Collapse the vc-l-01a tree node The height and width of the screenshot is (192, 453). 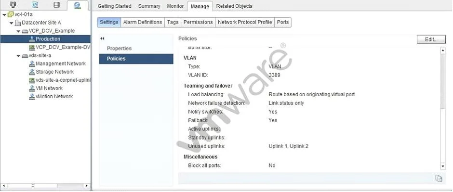[4, 14]
